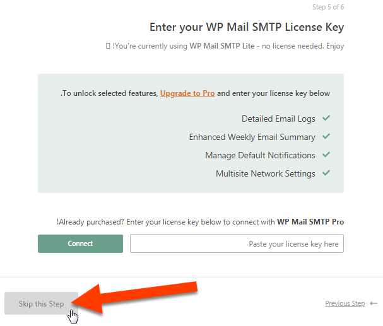383x326 pixels.
Task: Click the Multisite Network Settings text
Action: click(x=266, y=174)
